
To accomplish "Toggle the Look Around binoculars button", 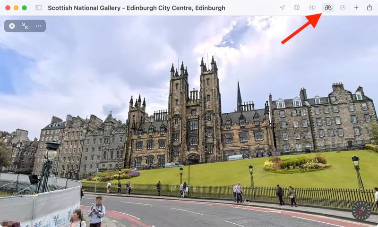I will tap(327, 8).
